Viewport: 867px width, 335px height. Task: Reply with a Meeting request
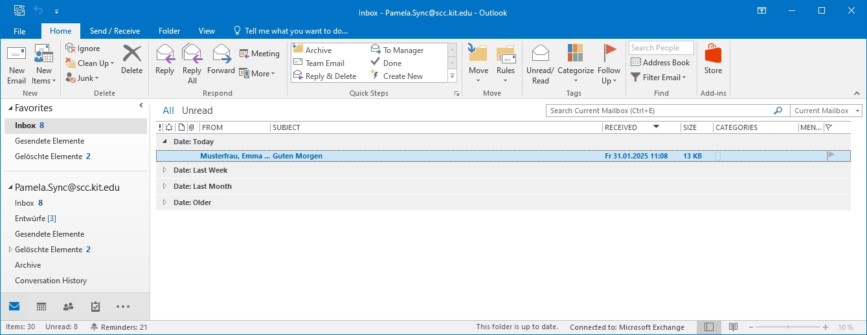(x=259, y=54)
